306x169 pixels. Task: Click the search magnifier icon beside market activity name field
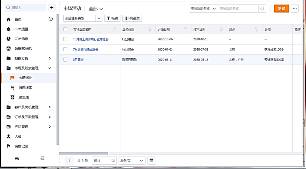click(262, 8)
